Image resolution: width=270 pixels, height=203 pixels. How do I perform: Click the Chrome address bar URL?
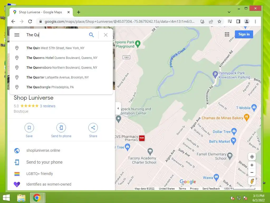click(119, 22)
